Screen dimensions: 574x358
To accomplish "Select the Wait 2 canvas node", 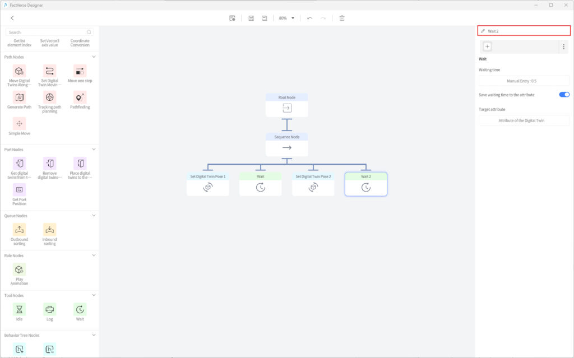I will (365, 184).
